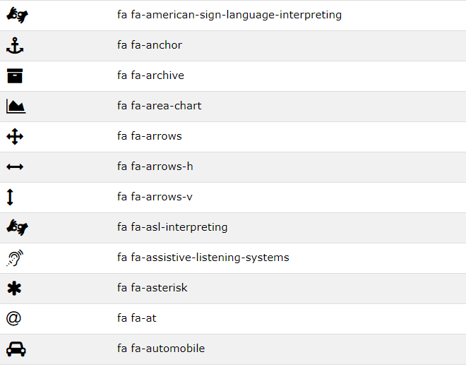The height and width of the screenshot is (369, 466).
Task: Click the american-sign-language-interpreting hands icon
Action: (17, 15)
